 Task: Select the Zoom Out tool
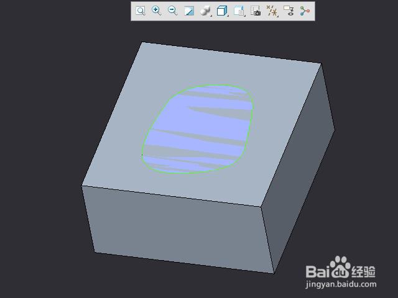173,11
